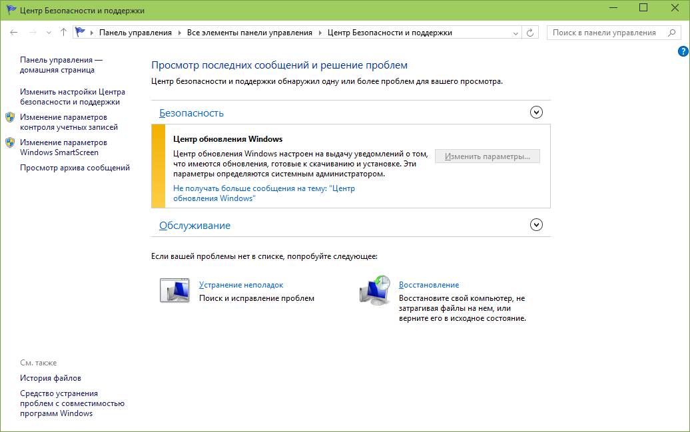The height and width of the screenshot is (432, 690).
Task: Select the Центр Безопасности и поддержки breadcrumb
Action: (x=390, y=33)
